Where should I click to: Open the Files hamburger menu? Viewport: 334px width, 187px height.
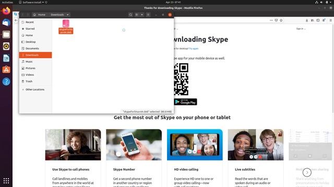click(148, 15)
